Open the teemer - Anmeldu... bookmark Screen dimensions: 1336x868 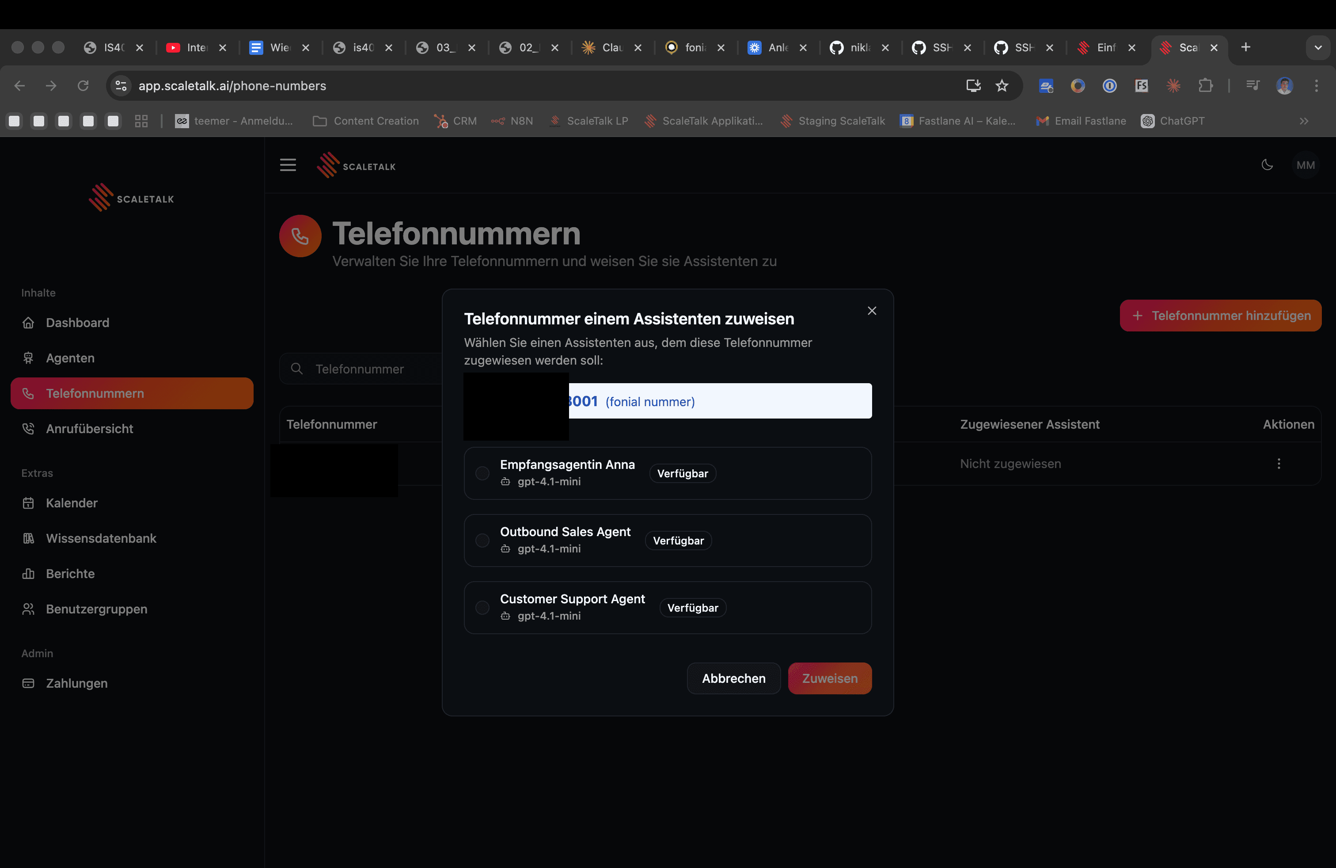coord(234,121)
